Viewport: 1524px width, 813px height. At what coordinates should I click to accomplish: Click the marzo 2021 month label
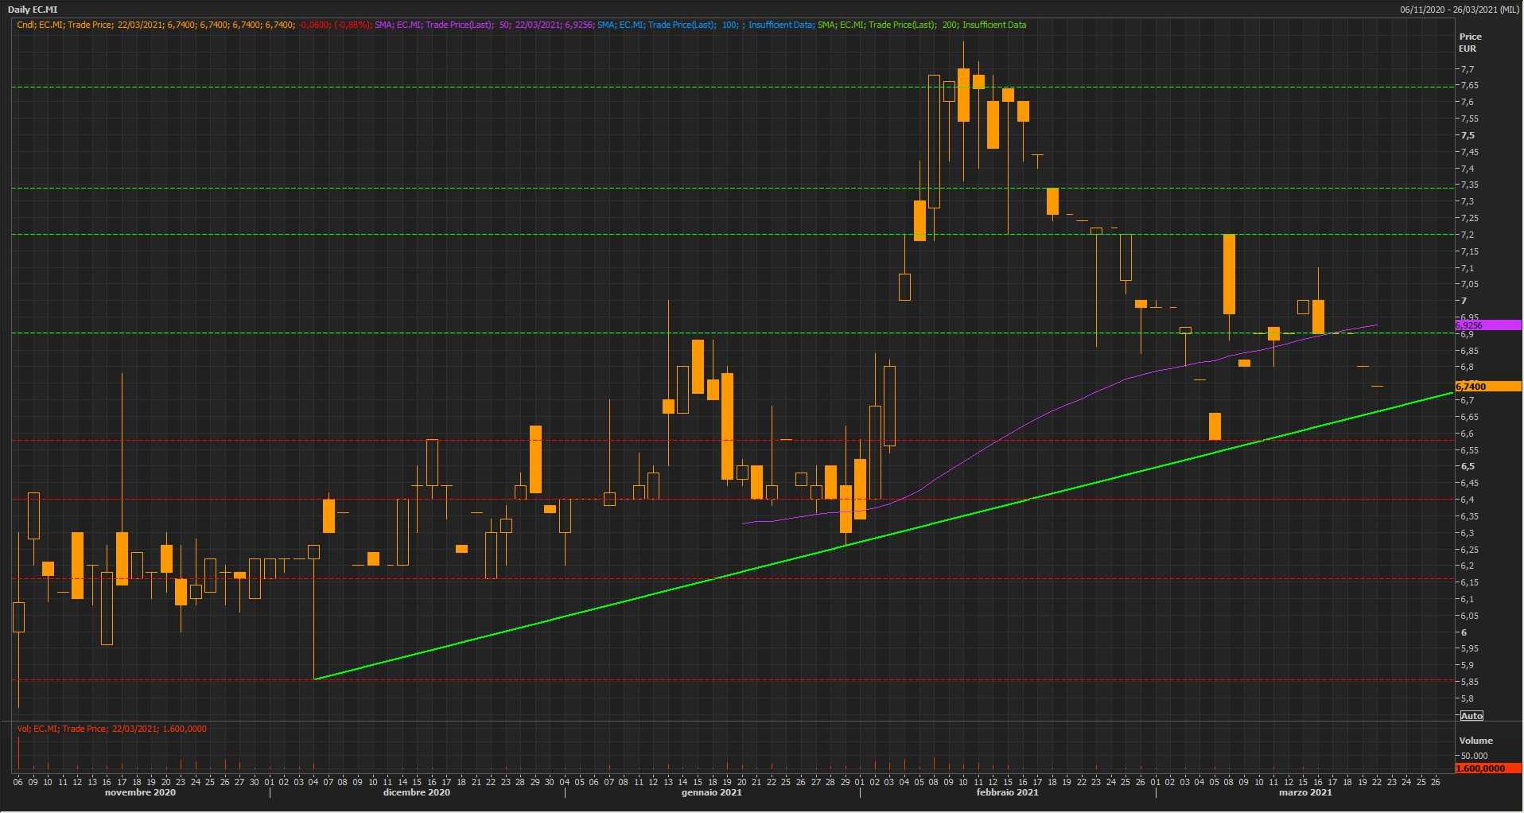(1304, 792)
